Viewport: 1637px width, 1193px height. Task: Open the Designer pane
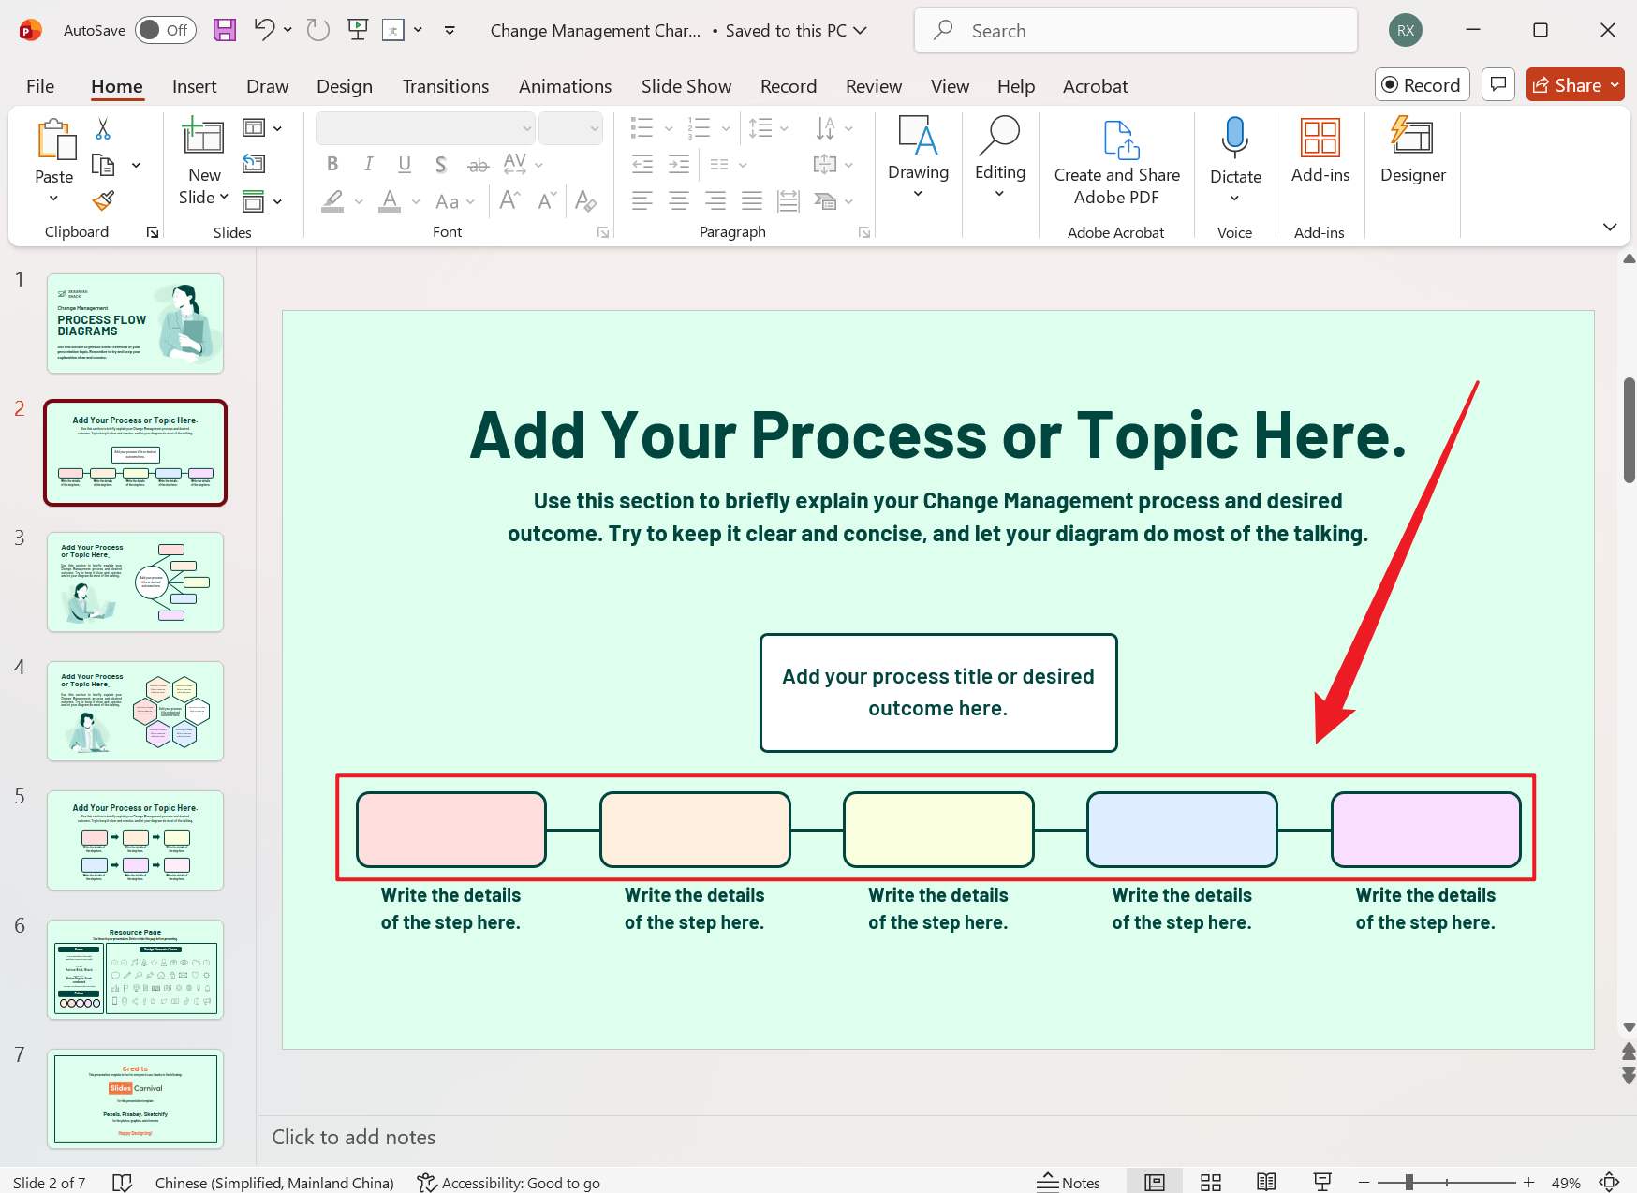click(x=1412, y=150)
